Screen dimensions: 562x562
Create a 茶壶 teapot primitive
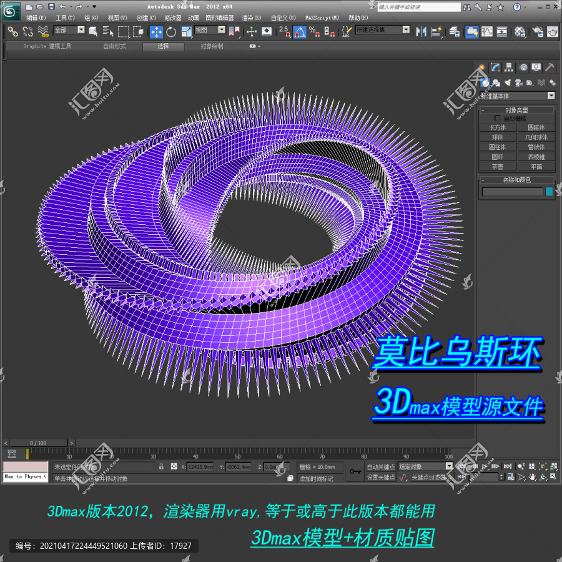pyautogui.click(x=497, y=167)
